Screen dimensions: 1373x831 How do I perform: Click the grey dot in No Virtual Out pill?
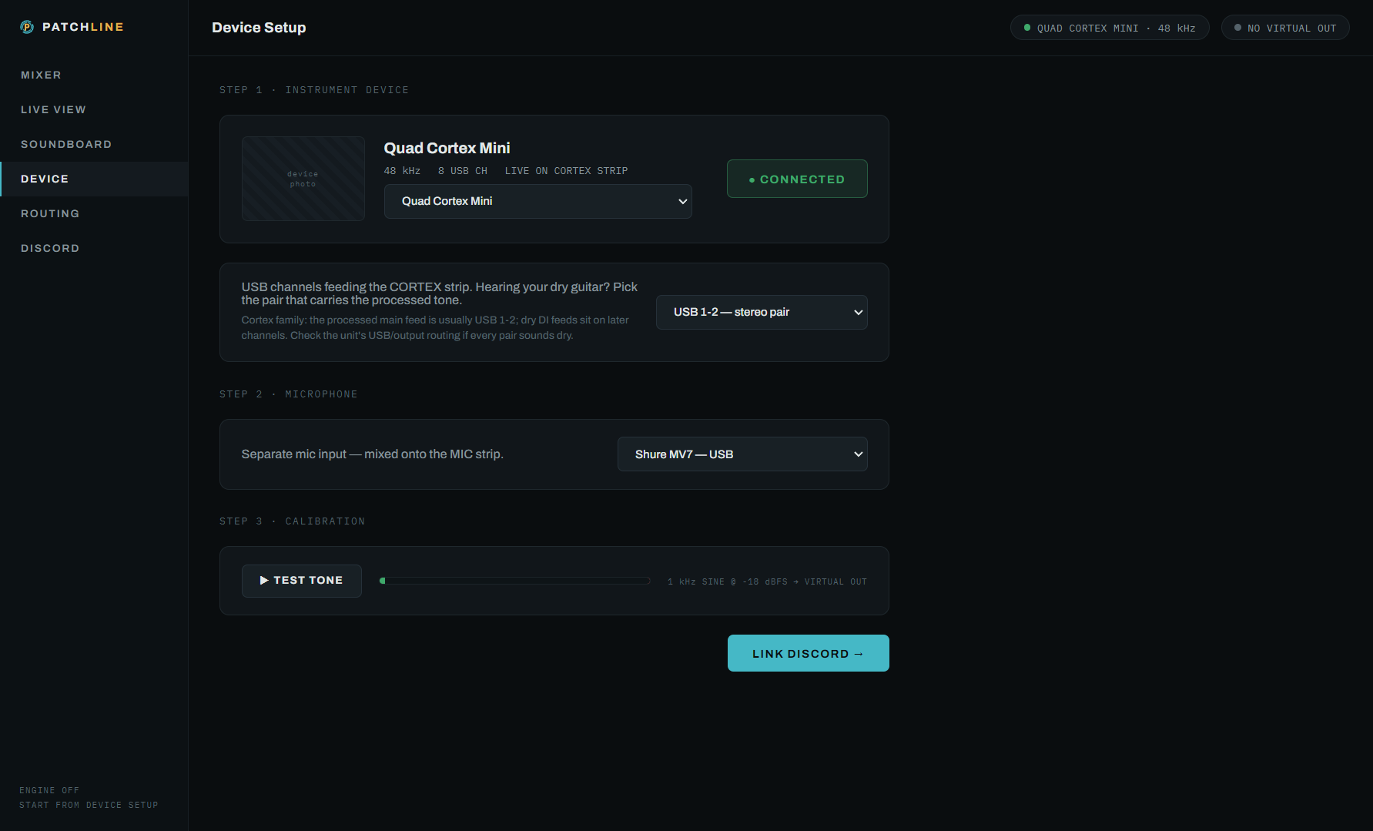(1237, 28)
